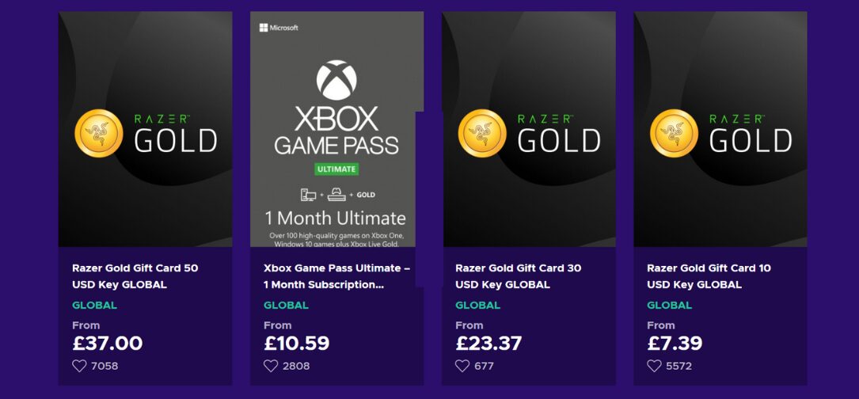Open Xbox Game Pass Ultimate 1 Month title
Image resolution: width=859 pixels, height=399 pixels.
[336, 276]
